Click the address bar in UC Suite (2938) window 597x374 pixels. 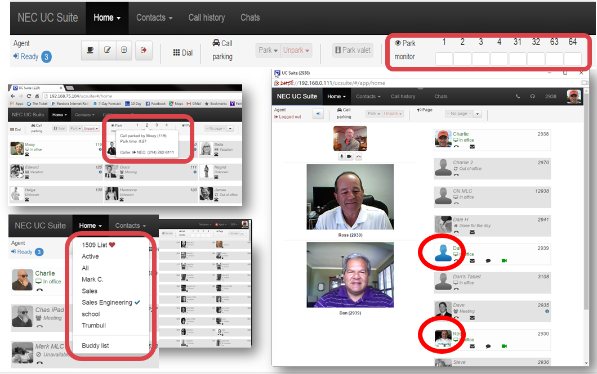pos(426,83)
